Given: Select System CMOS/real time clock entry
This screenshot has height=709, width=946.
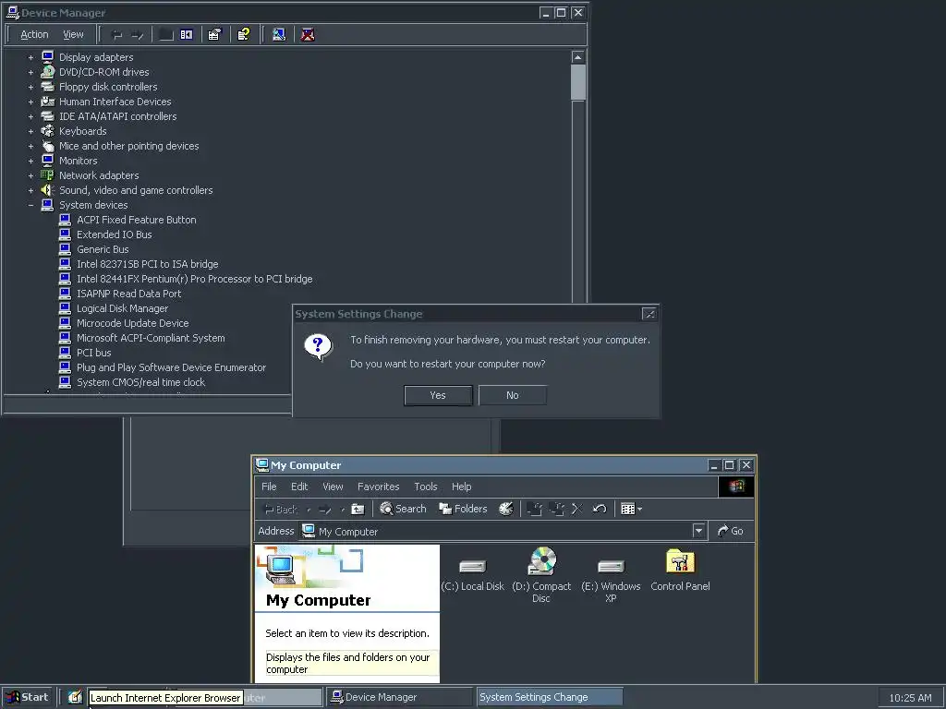Looking at the screenshot, I should click(x=140, y=382).
